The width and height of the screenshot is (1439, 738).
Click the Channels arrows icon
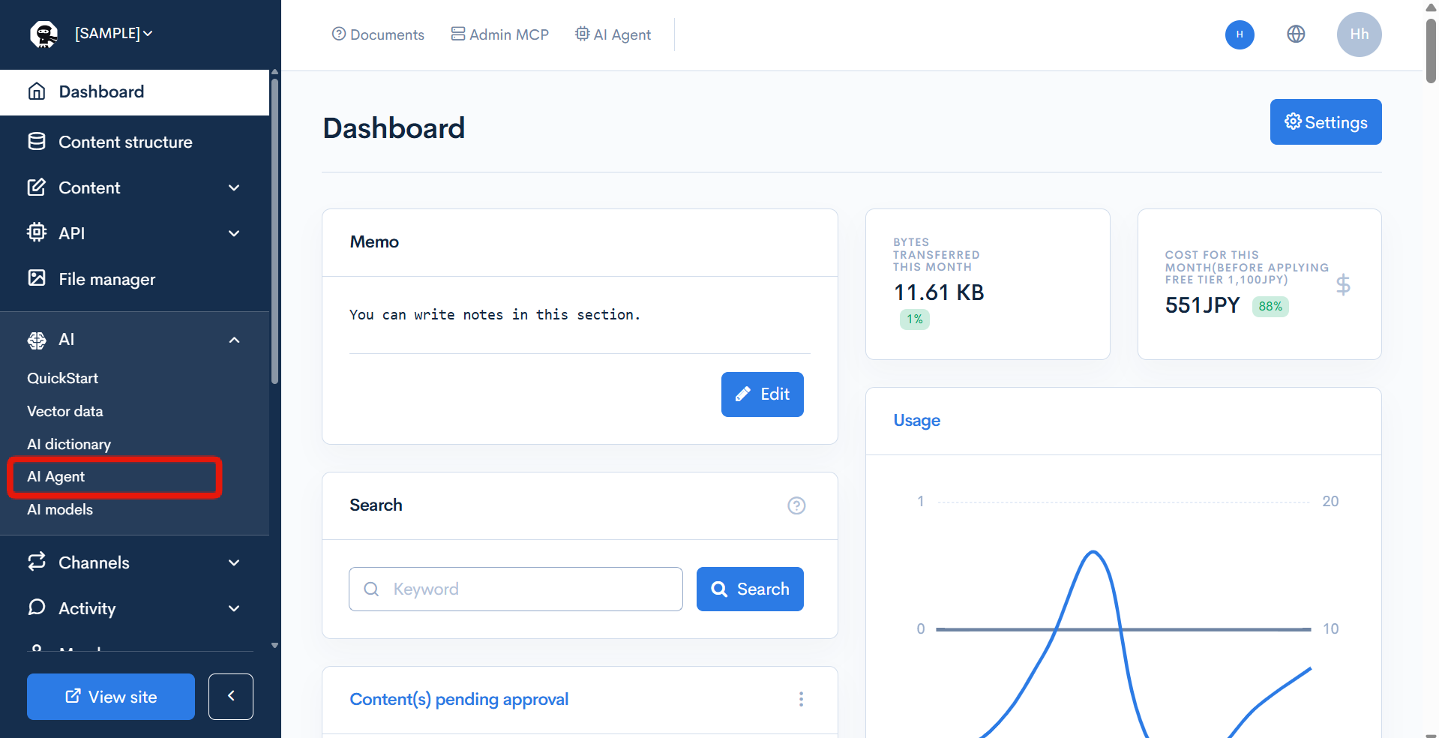coord(37,562)
